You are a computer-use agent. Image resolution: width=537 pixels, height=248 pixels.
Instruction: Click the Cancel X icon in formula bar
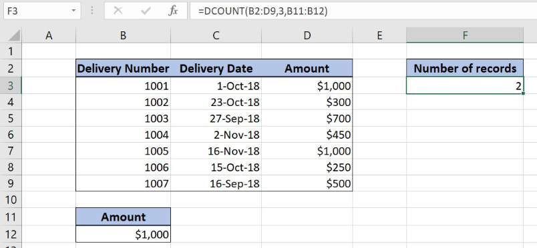118,11
